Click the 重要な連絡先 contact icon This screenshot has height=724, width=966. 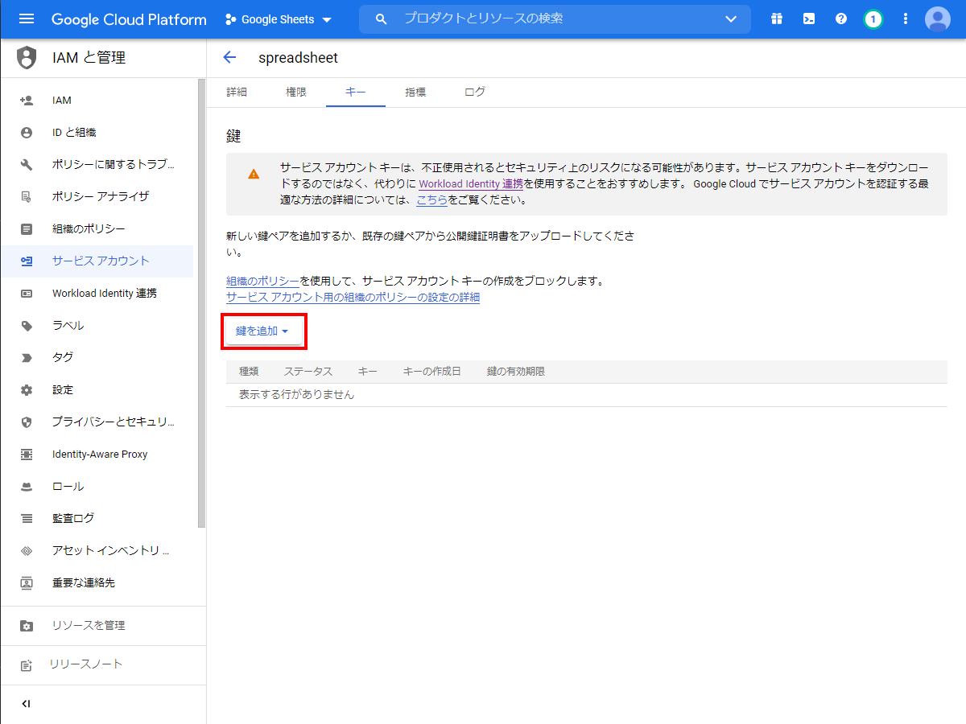[x=27, y=583]
